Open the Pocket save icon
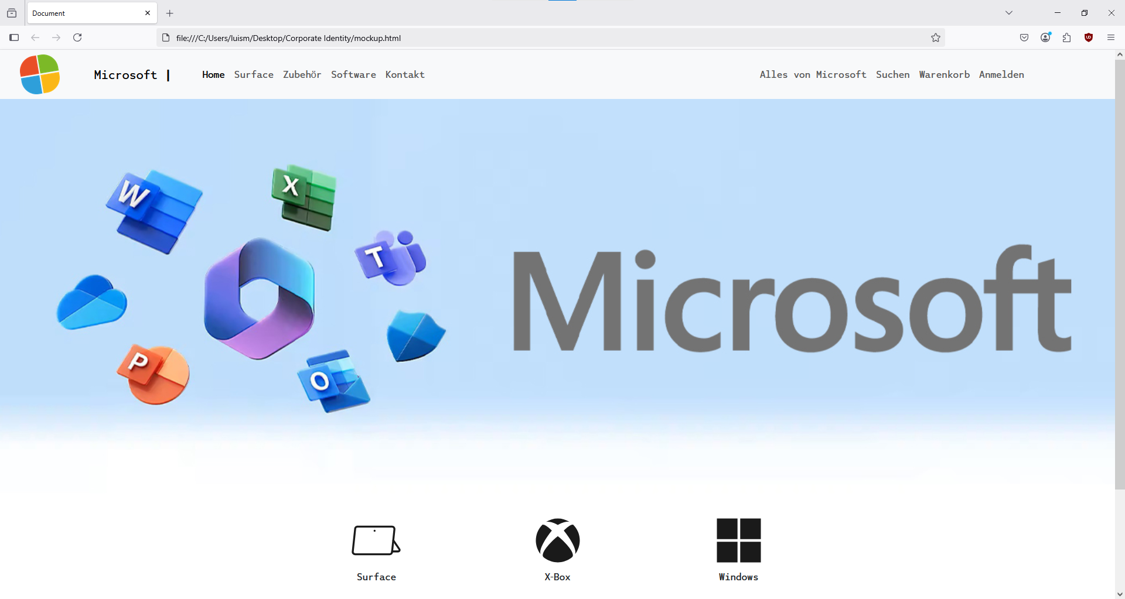1125x599 pixels. 1024,37
